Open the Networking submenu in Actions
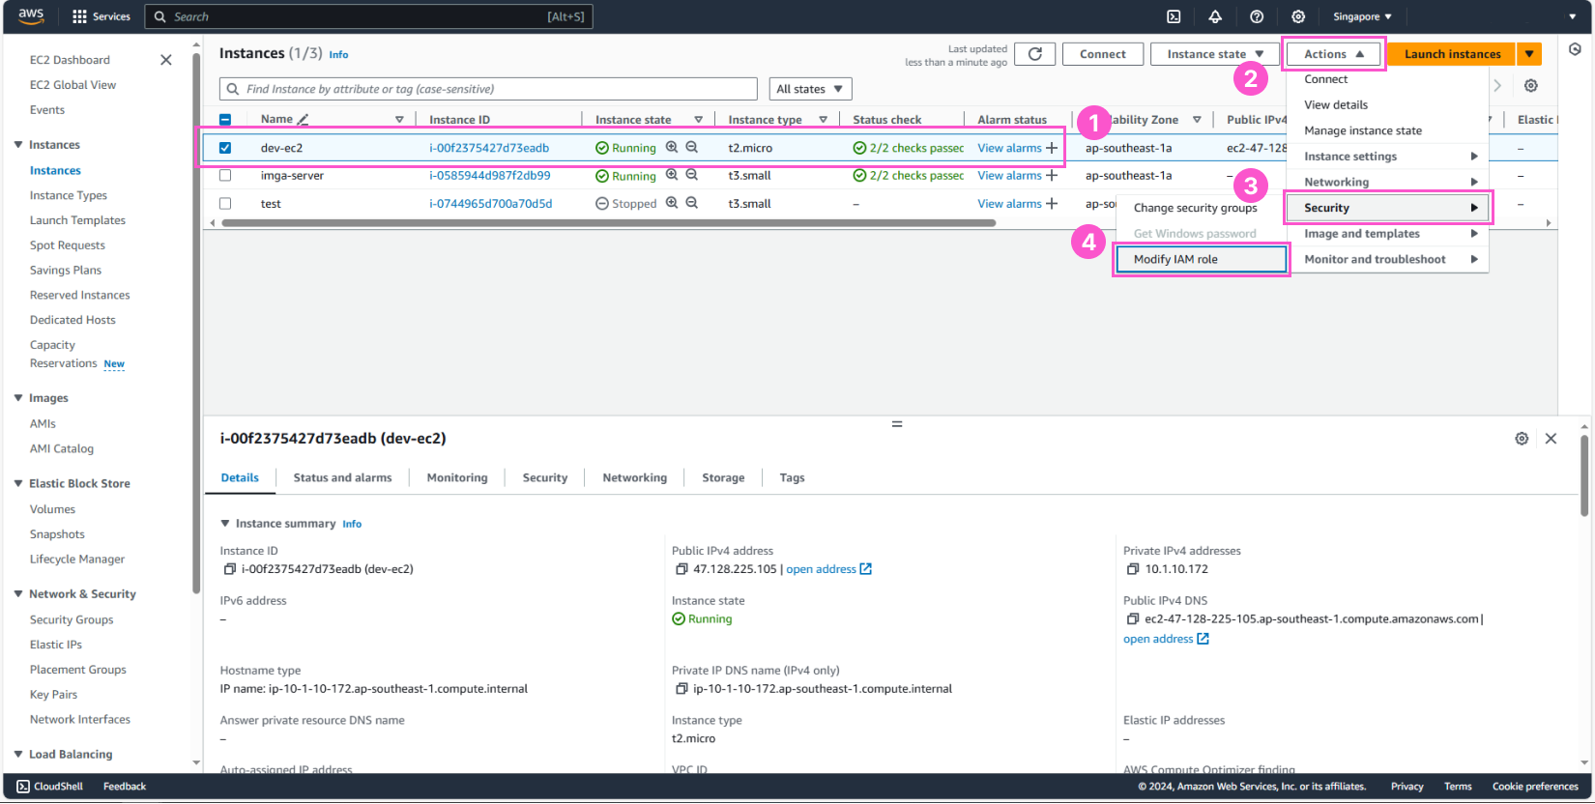Viewport: 1595px width, 804px height. tap(1388, 182)
